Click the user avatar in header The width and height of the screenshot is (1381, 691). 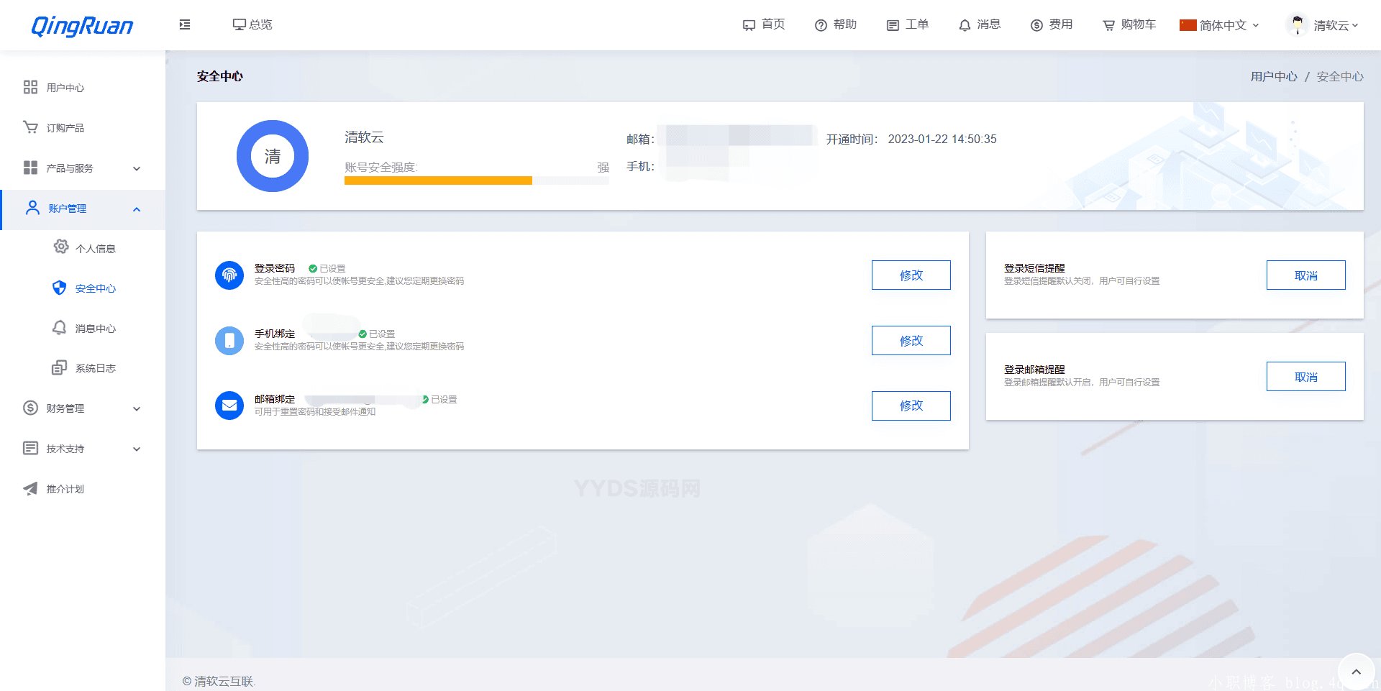(x=1297, y=25)
